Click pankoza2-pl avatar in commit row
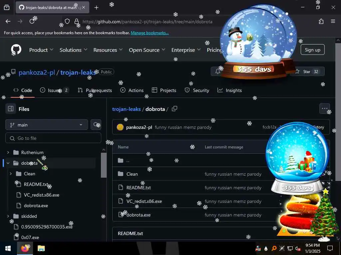The height and width of the screenshot is (255, 341). click(x=120, y=127)
